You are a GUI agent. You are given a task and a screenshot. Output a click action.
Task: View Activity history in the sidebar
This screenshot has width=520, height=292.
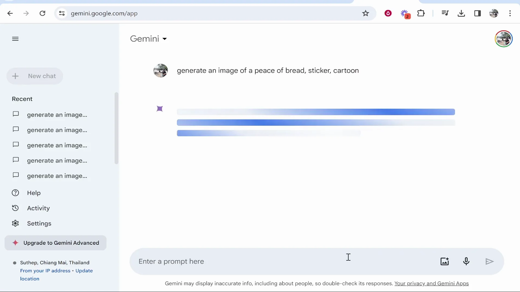pos(38,208)
